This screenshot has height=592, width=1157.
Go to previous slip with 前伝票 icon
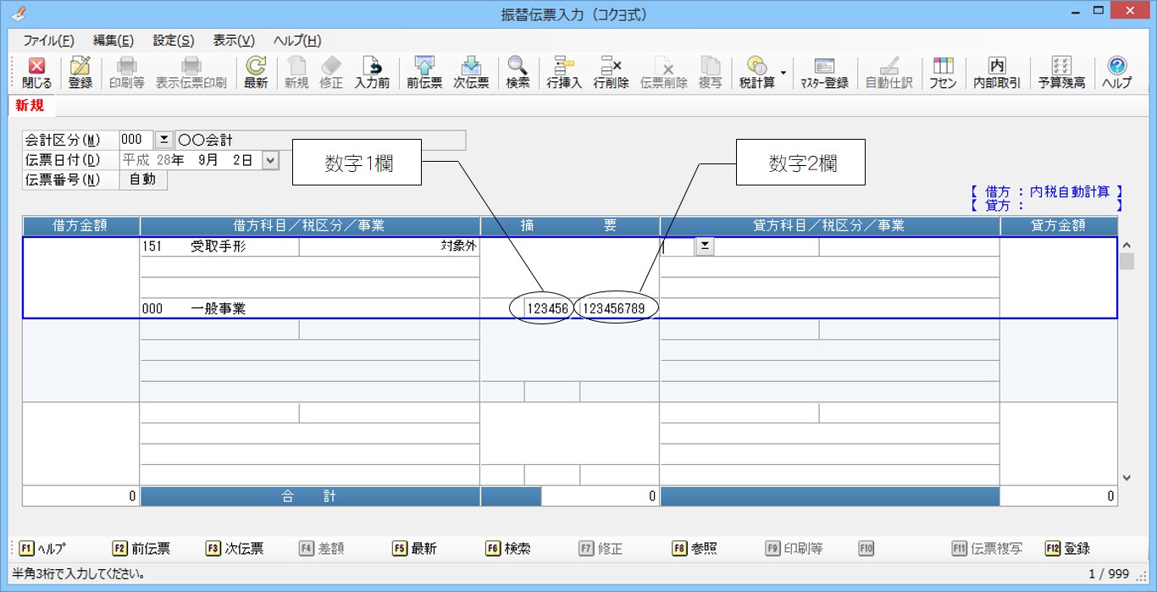424,73
